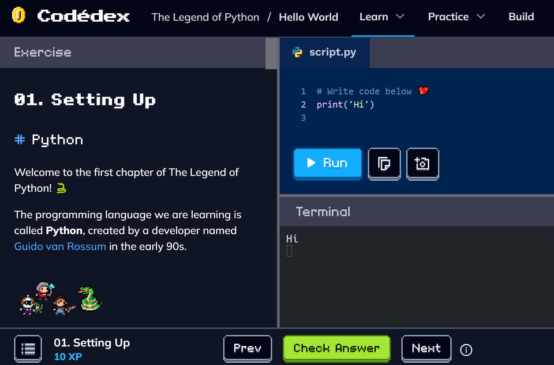Screen dimensions: 554x365
Task: Open the Hello World breadcrumb
Action: coord(308,17)
